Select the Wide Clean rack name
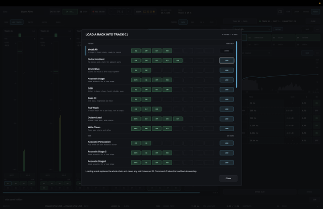 click(x=94, y=127)
